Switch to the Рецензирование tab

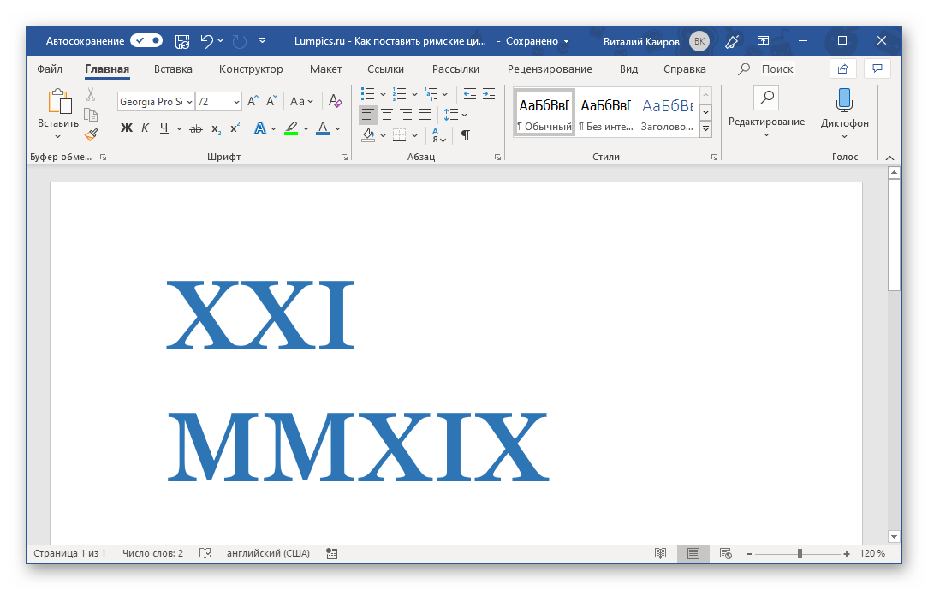549,69
